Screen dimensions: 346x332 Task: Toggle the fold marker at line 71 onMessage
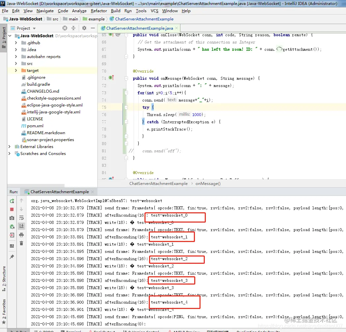[x=126, y=78]
